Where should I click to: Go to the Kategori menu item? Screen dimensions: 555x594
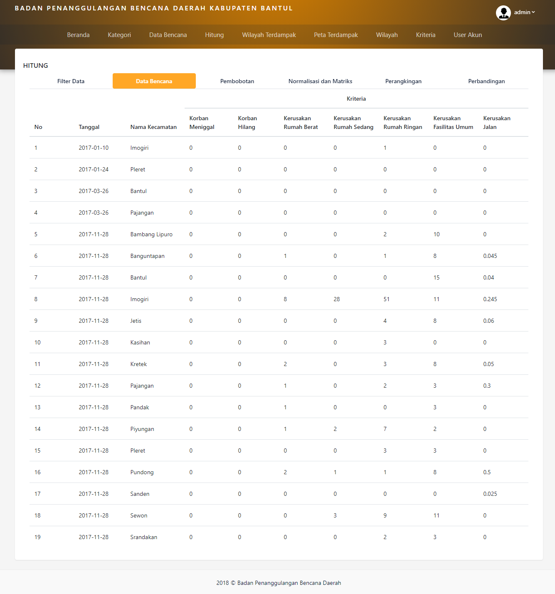coord(119,35)
